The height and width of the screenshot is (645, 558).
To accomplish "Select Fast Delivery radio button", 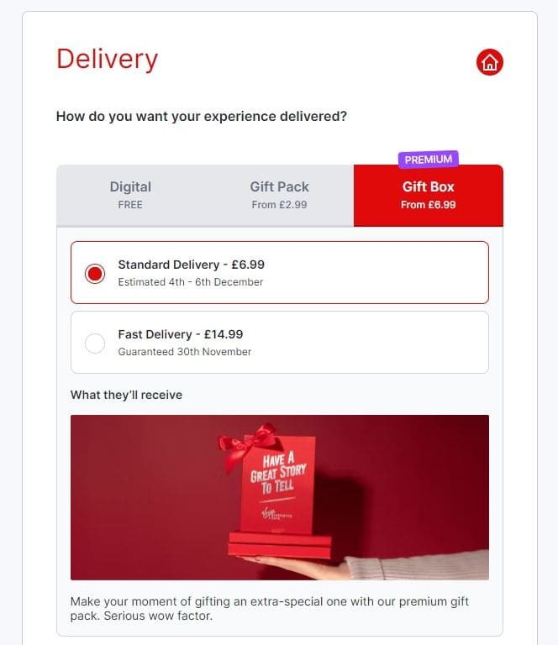I will pos(95,343).
